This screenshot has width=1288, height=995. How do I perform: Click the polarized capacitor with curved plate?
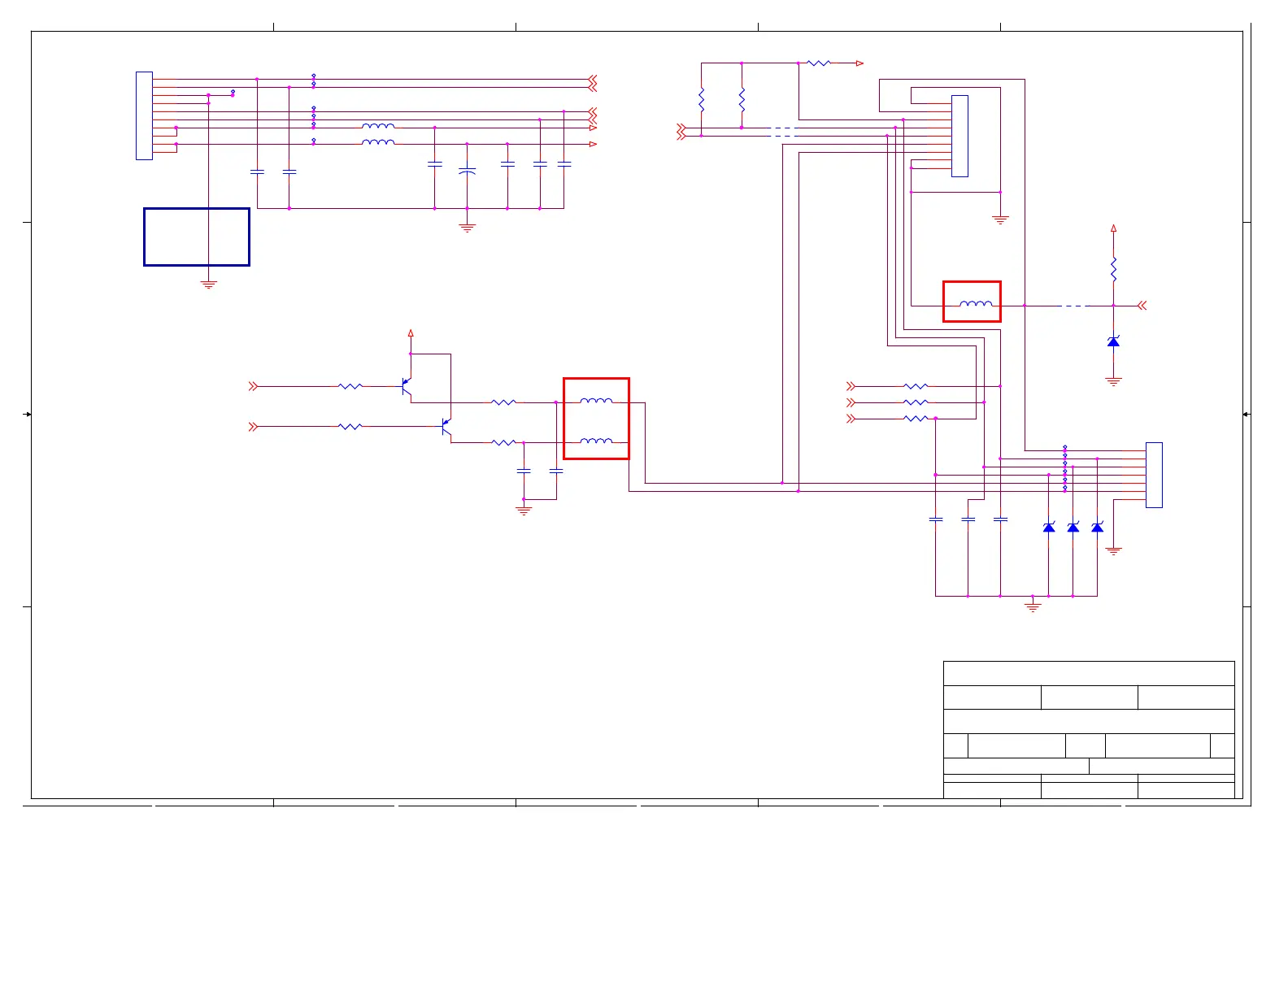(x=467, y=171)
